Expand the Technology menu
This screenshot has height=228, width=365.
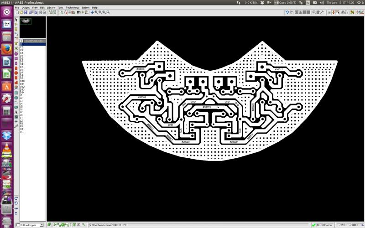72,8
